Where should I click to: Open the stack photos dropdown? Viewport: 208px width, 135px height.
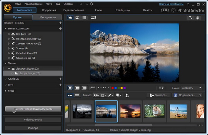[119, 95]
